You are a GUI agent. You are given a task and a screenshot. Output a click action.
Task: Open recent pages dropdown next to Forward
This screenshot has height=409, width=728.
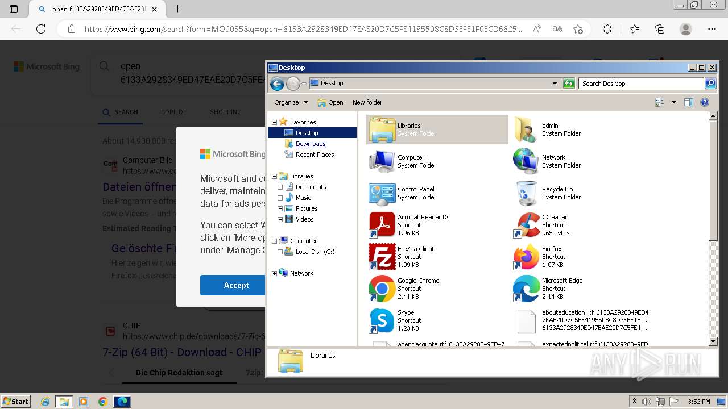point(304,84)
